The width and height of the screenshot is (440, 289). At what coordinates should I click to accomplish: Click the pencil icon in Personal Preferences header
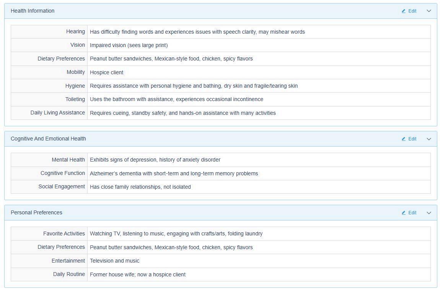404,213
